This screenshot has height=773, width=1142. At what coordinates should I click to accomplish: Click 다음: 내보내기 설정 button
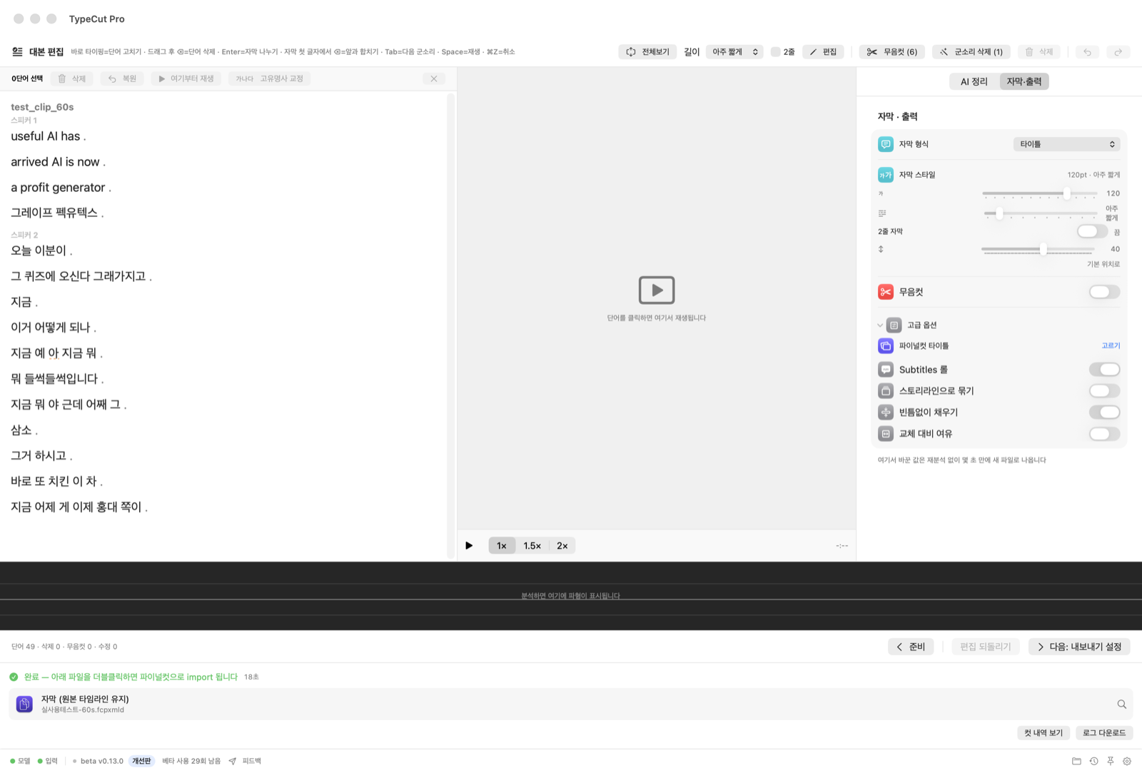coord(1079,647)
